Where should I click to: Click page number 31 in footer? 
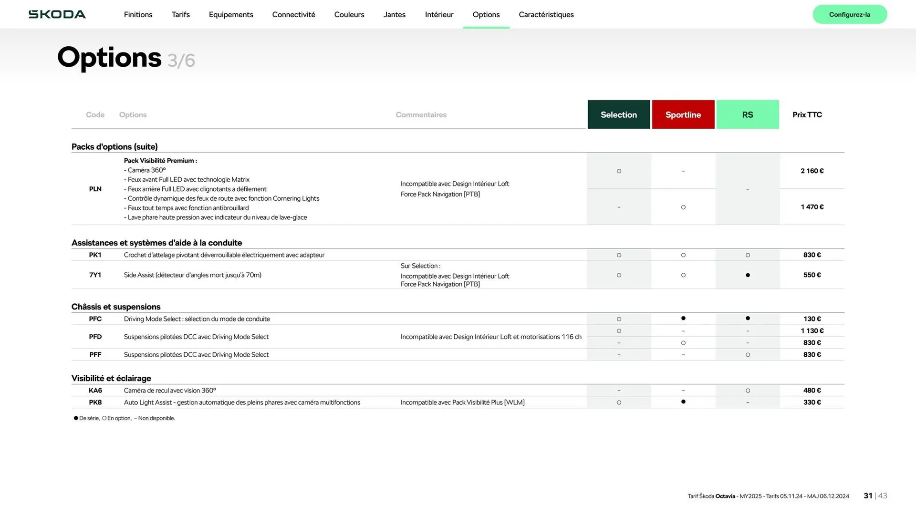tap(867, 495)
